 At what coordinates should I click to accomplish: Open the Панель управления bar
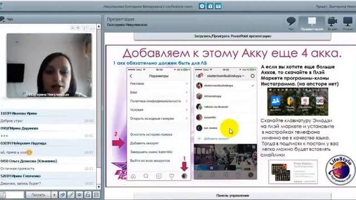pos(233,196)
